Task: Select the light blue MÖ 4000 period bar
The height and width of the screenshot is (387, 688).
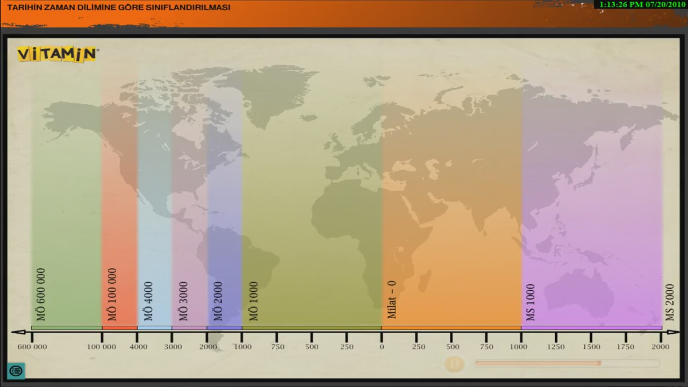Action: [x=155, y=328]
